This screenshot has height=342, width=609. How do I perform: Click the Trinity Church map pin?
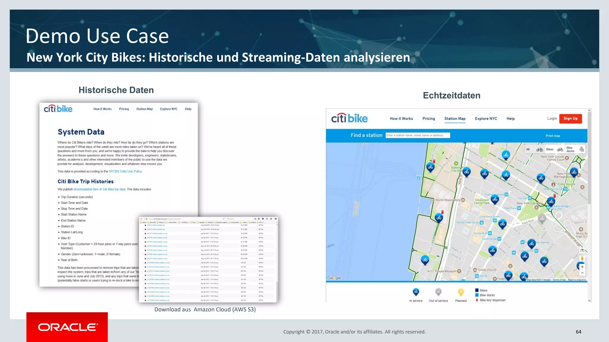coord(475,270)
